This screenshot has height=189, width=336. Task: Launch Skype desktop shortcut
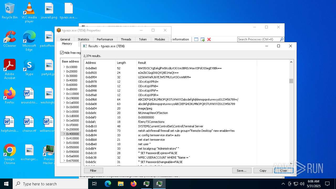pos(29,67)
